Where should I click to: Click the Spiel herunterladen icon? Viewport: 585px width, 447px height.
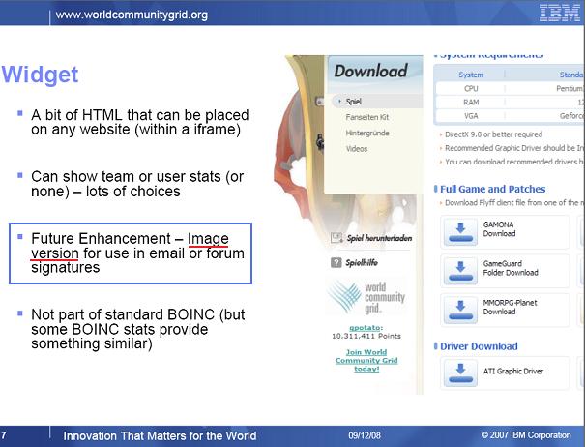336,237
